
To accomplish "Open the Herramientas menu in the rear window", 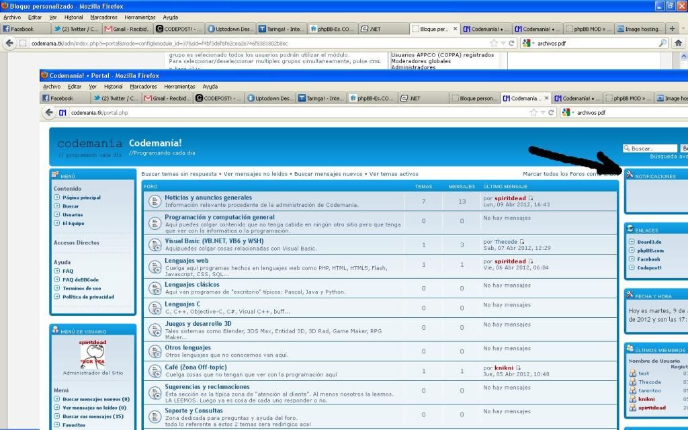I will click(140, 17).
